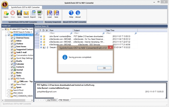Click the Date/Time filter magnifier icon

click(136, 33)
